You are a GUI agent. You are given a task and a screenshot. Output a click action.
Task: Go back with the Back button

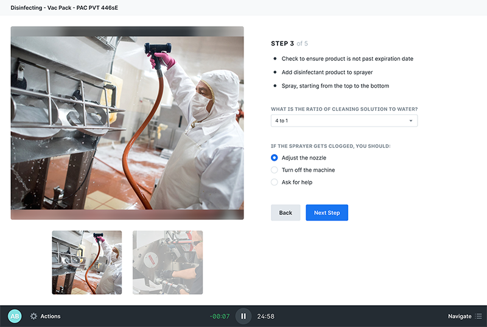pos(286,213)
